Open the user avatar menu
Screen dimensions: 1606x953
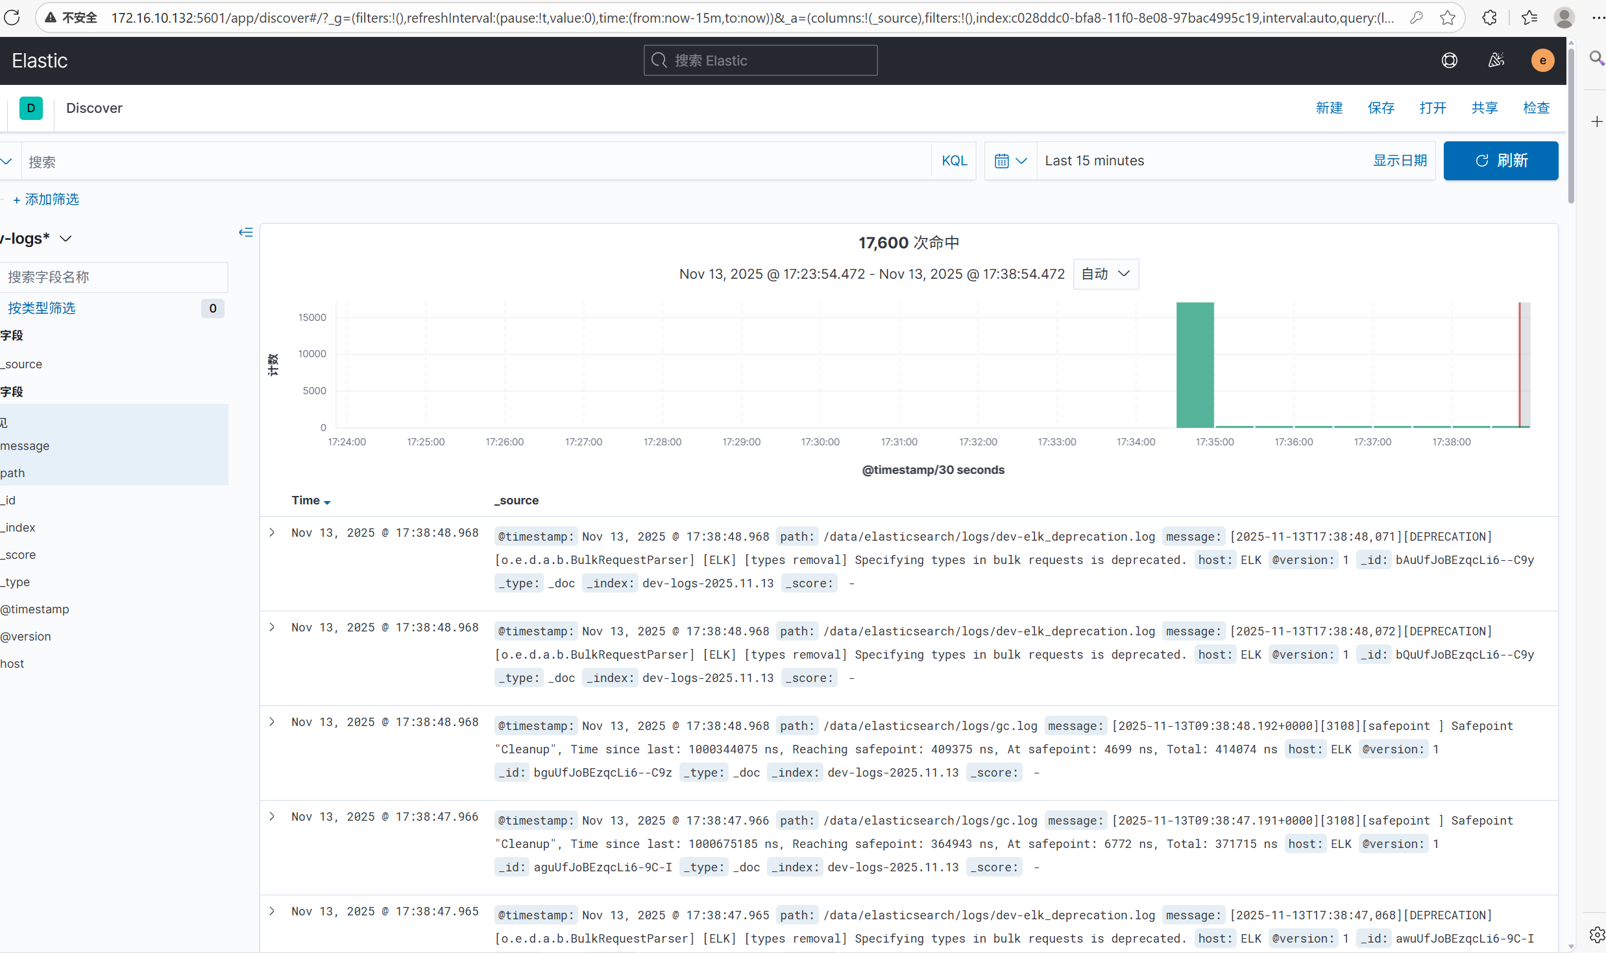(x=1542, y=60)
